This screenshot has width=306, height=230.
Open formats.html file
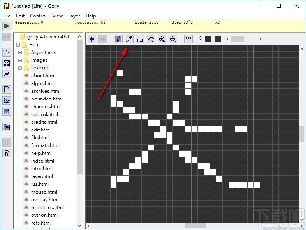45,145
